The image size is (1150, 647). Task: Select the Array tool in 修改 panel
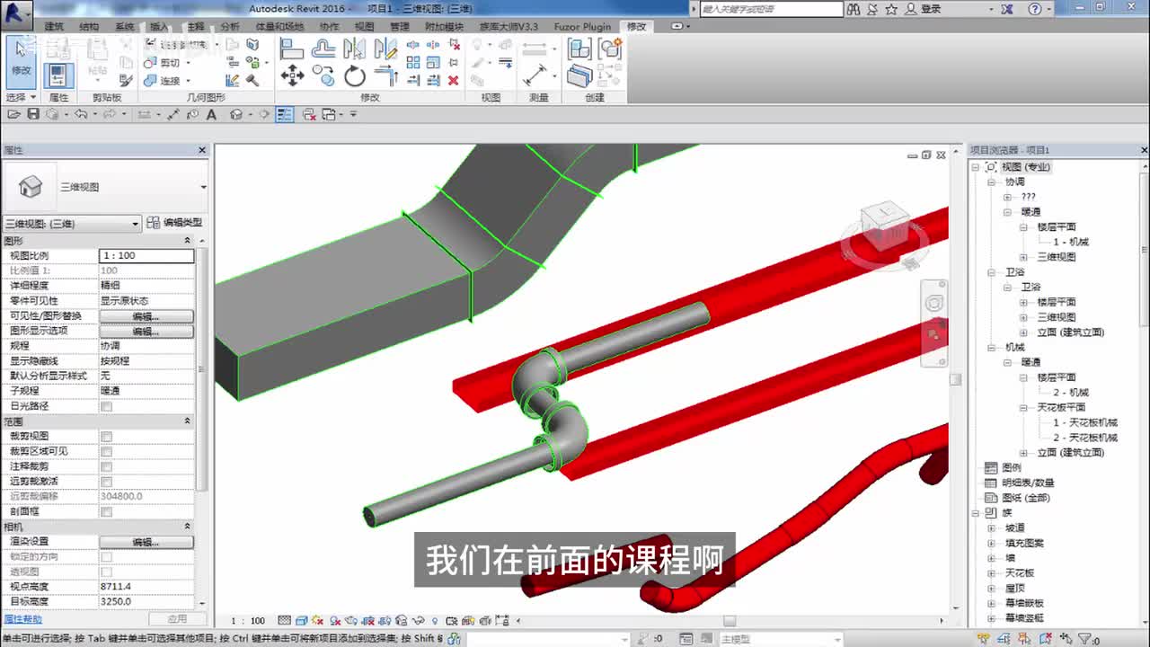point(413,62)
